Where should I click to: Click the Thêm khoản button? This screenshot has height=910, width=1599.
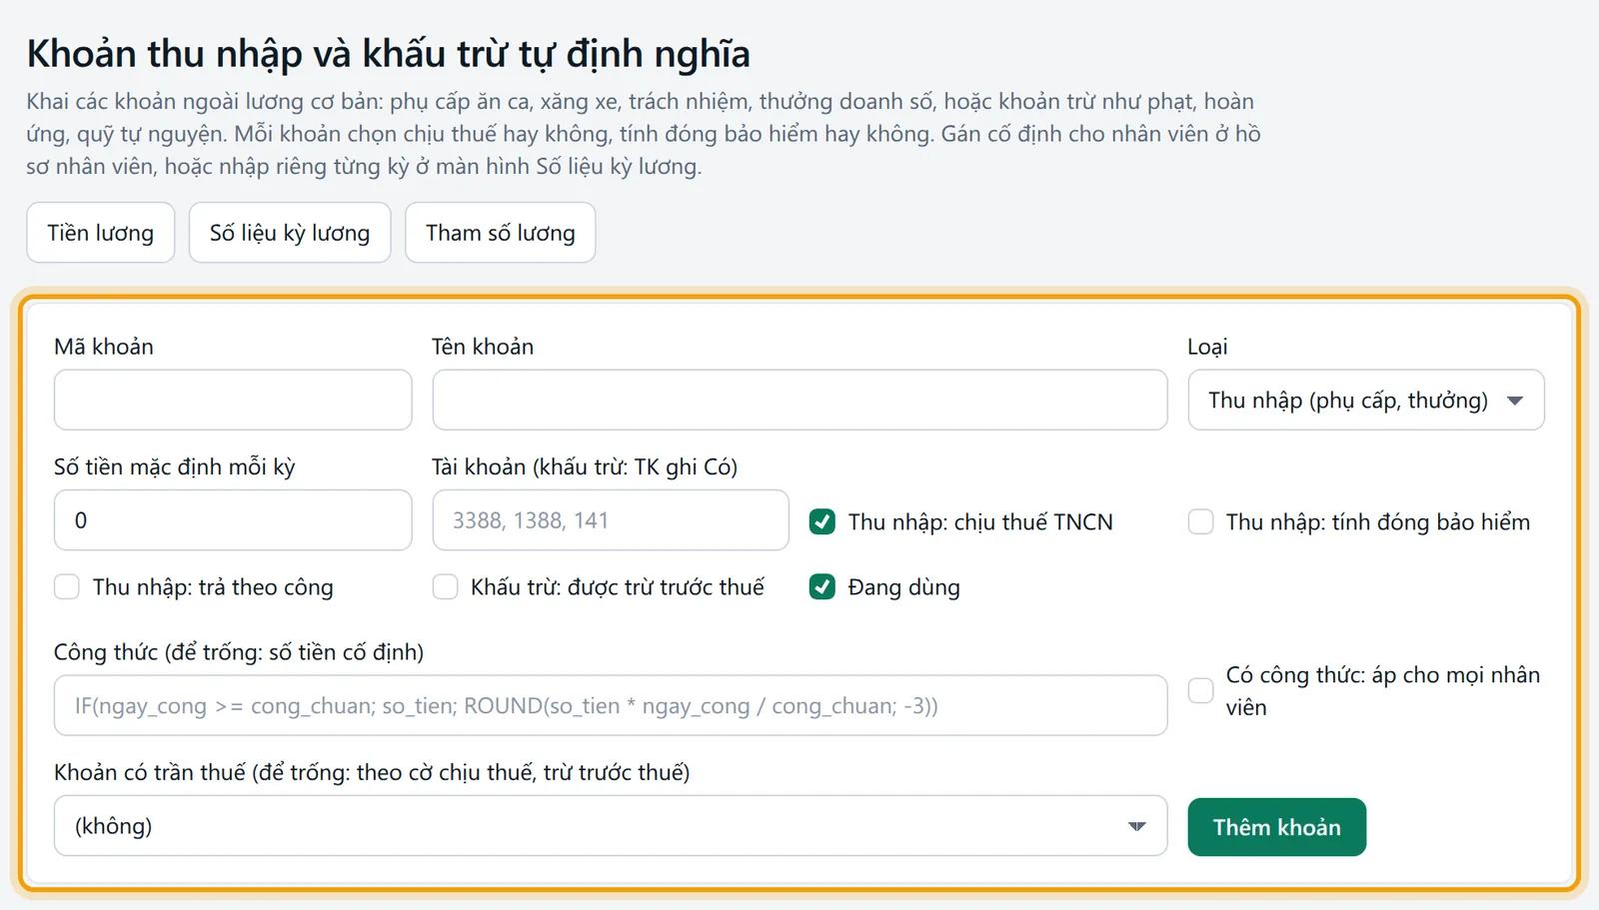(x=1276, y=827)
